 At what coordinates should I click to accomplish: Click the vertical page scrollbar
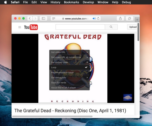(x=138, y=32)
